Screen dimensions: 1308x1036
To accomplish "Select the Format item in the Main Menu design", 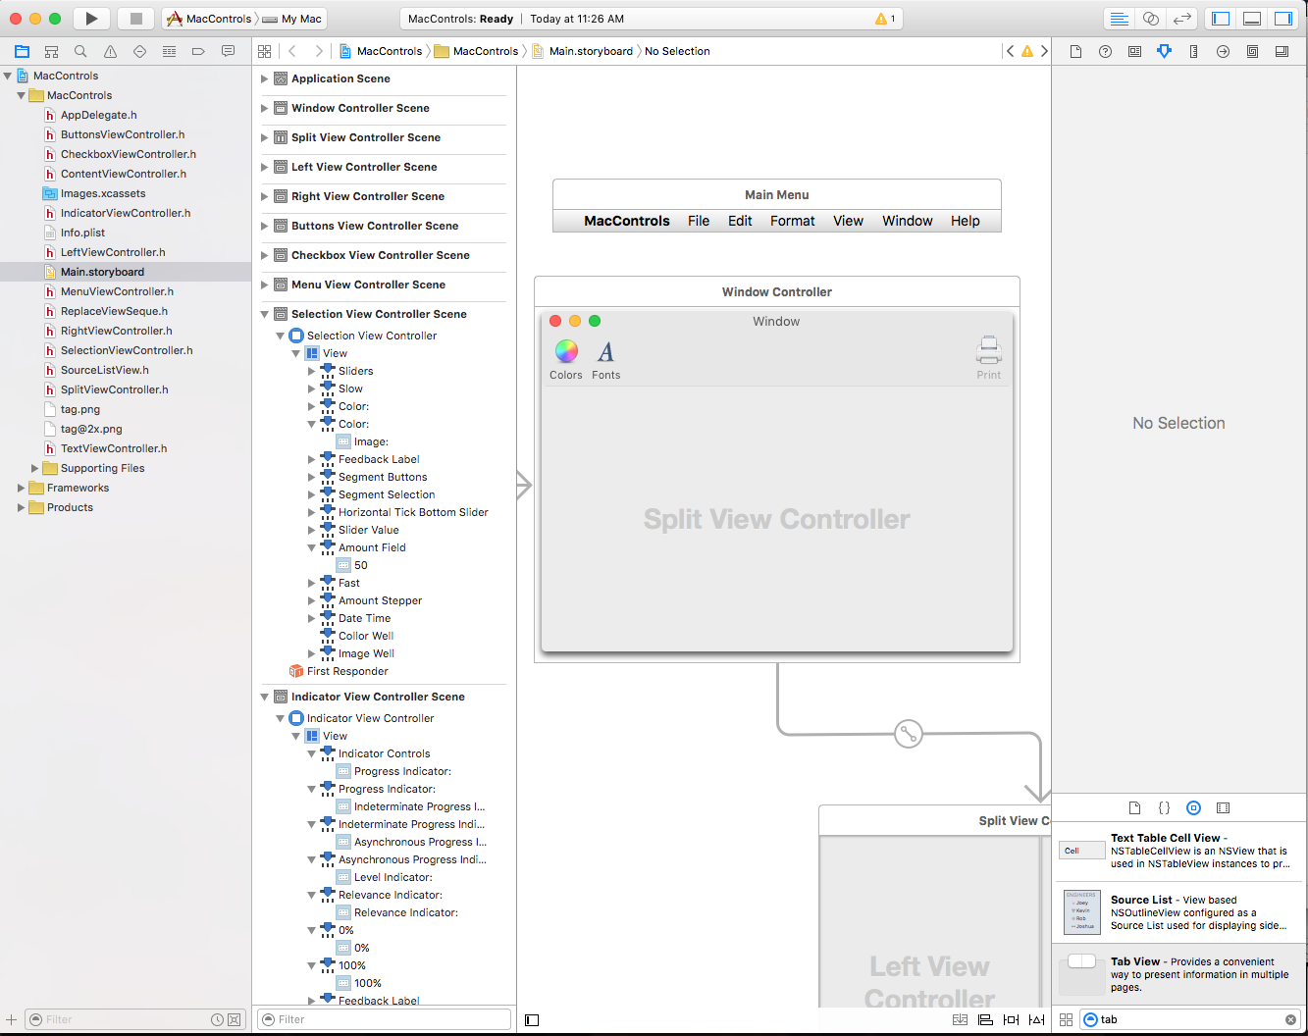I will point(792,221).
